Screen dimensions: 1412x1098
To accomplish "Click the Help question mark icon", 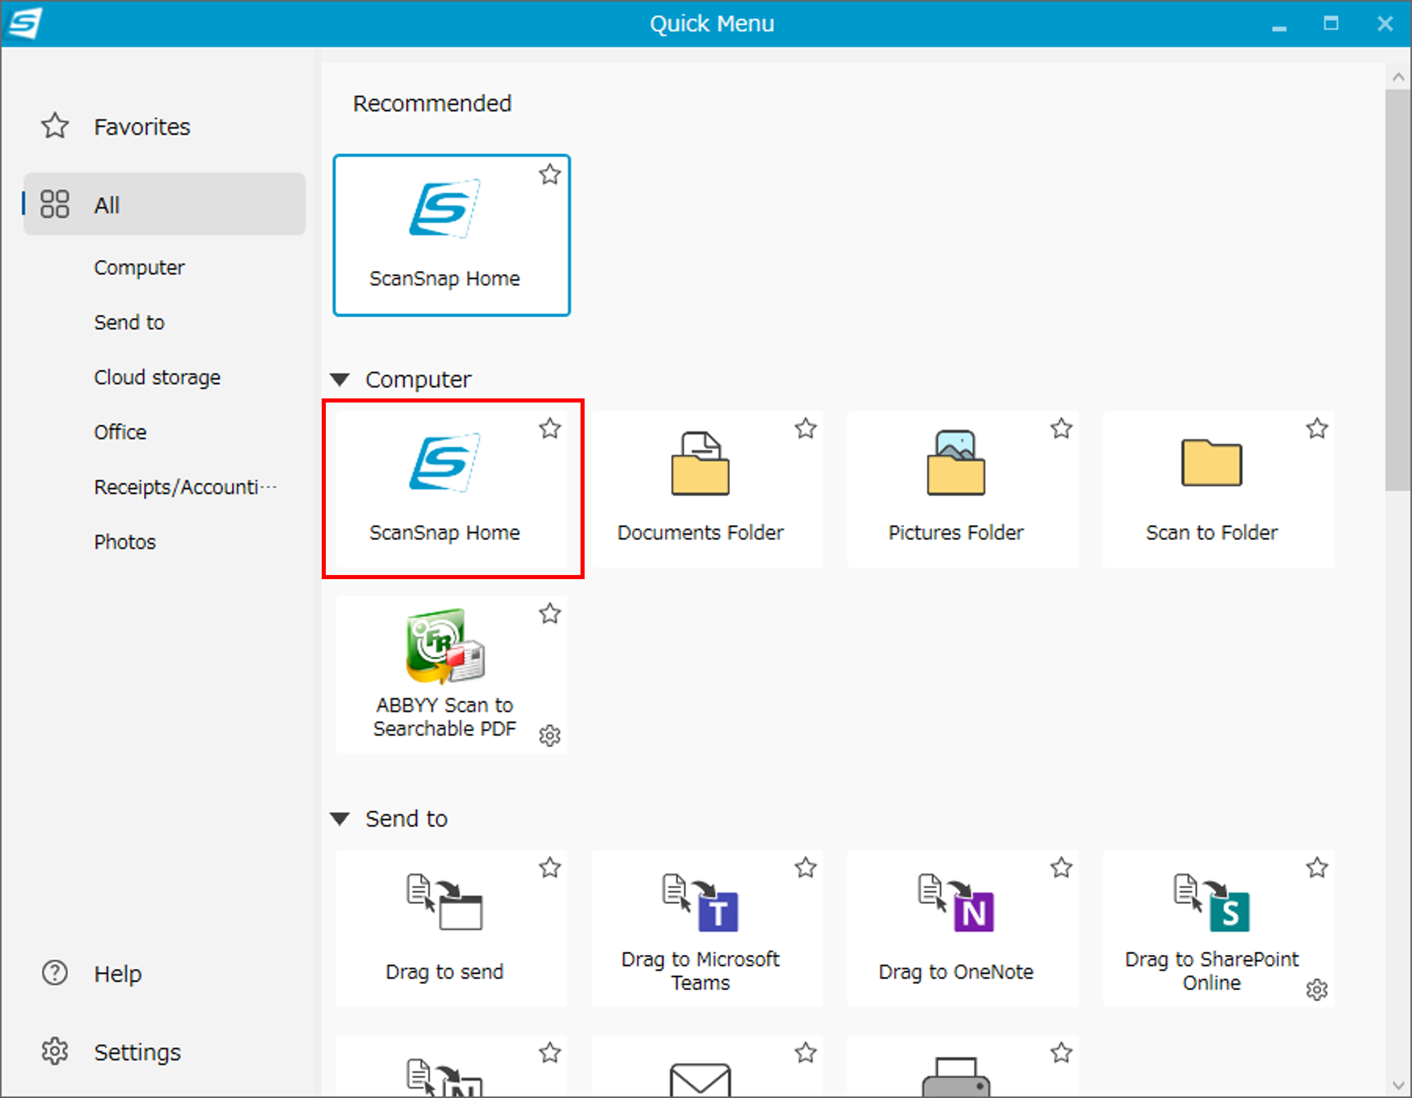I will [x=54, y=973].
